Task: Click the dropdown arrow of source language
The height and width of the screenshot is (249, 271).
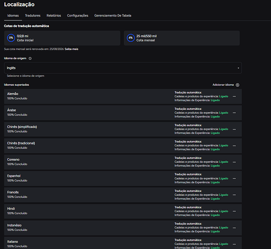Action: 238,68
